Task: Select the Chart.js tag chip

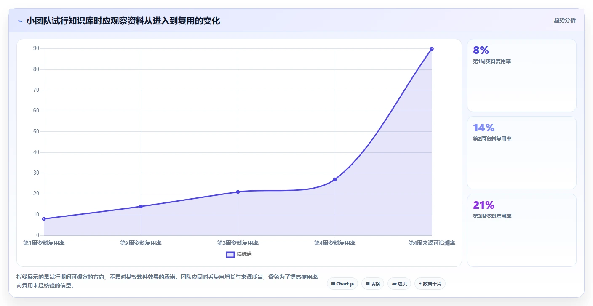Action: pos(342,284)
